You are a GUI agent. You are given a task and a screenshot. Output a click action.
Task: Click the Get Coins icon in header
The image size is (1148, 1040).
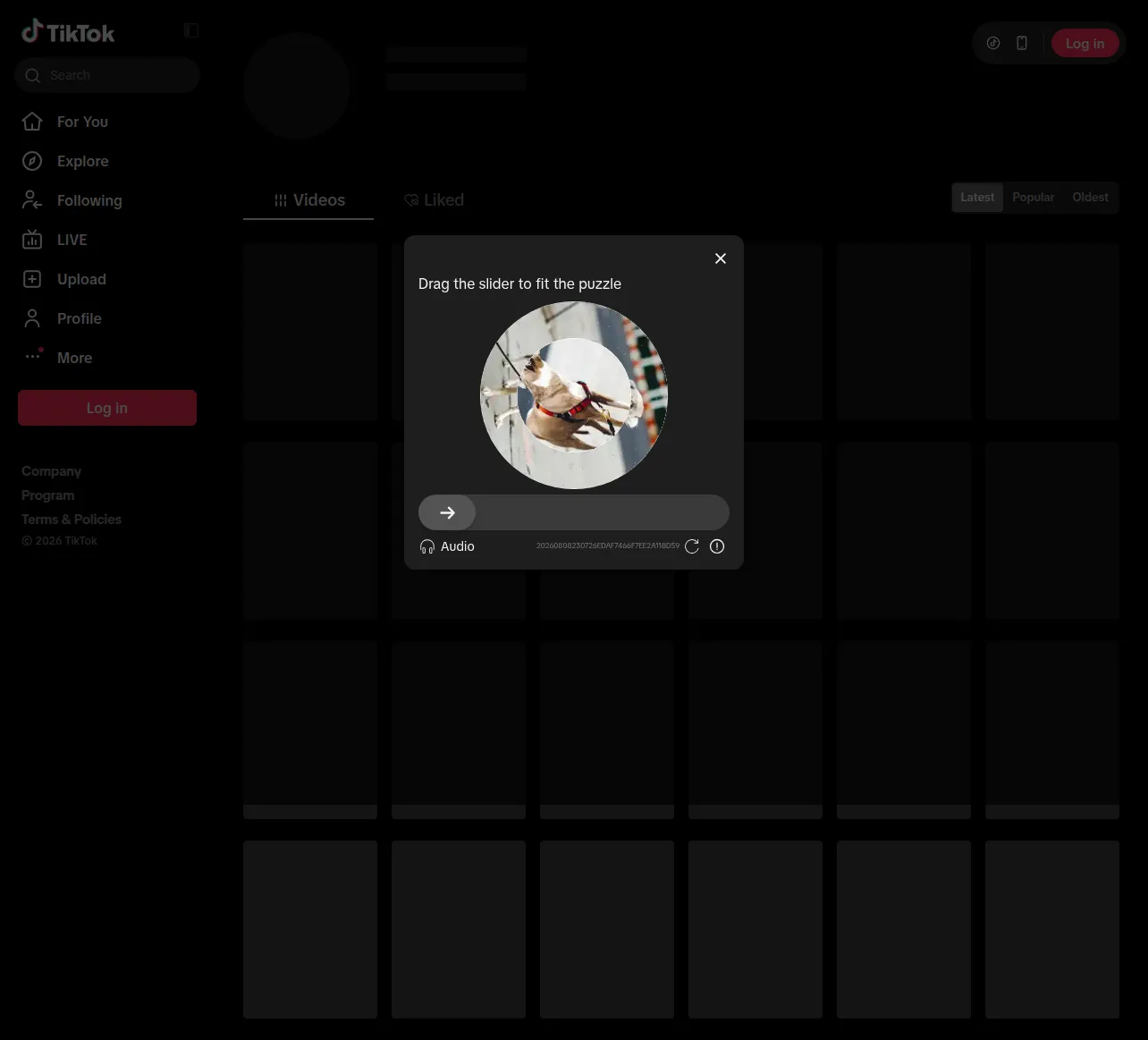pyautogui.click(x=993, y=43)
